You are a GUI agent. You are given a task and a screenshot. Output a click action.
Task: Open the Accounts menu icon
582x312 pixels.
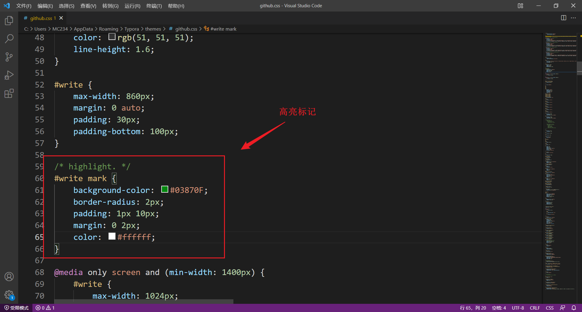[9, 277]
